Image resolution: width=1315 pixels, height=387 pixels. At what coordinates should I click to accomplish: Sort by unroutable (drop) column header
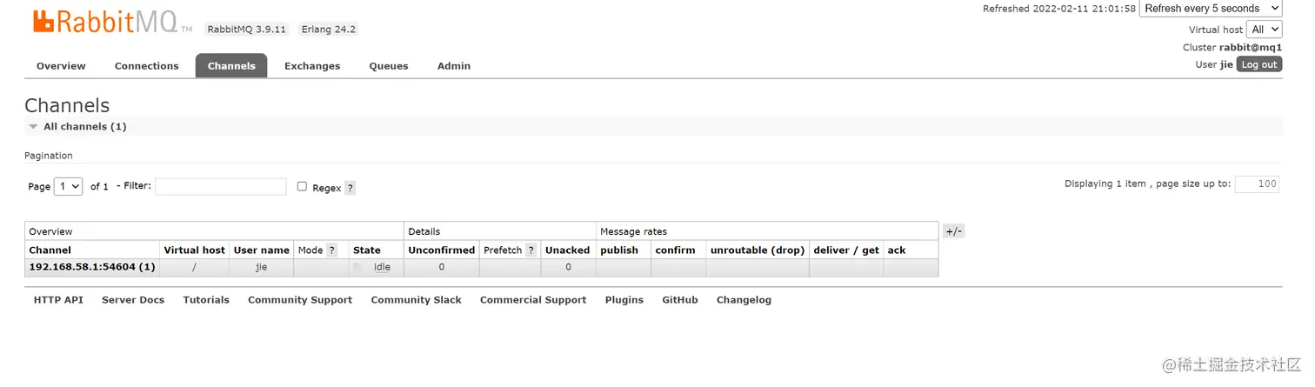[758, 250]
